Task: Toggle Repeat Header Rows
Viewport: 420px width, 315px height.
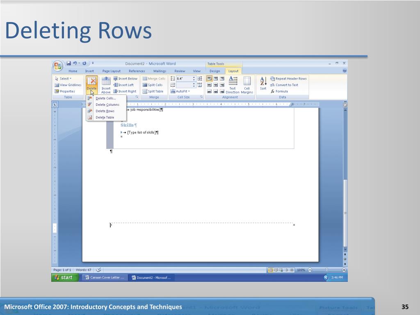Action: click(288, 78)
